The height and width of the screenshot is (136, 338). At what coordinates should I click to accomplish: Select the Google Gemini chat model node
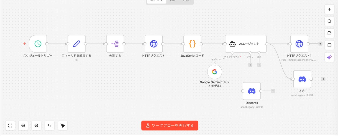tap(215, 72)
